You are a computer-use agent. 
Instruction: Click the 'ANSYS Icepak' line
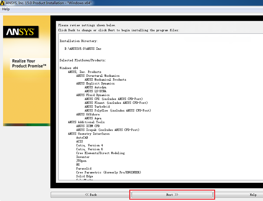pos(108,130)
